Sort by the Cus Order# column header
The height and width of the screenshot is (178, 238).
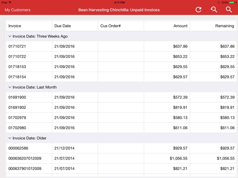click(121, 26)
